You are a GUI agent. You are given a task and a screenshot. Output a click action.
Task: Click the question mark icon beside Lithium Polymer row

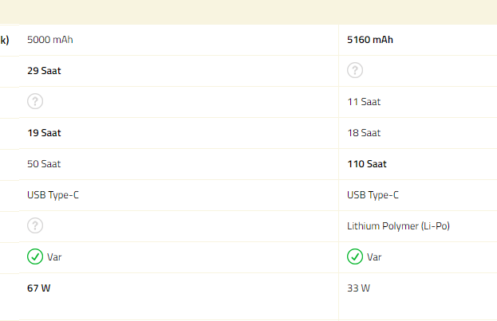(35, 225)
